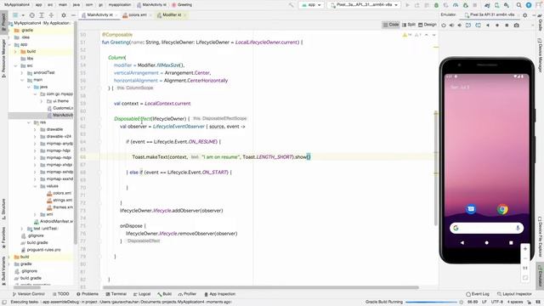The image size is (544, 306).
Task: Toggle the Build Variants side panel
Action: coord(3,271)
